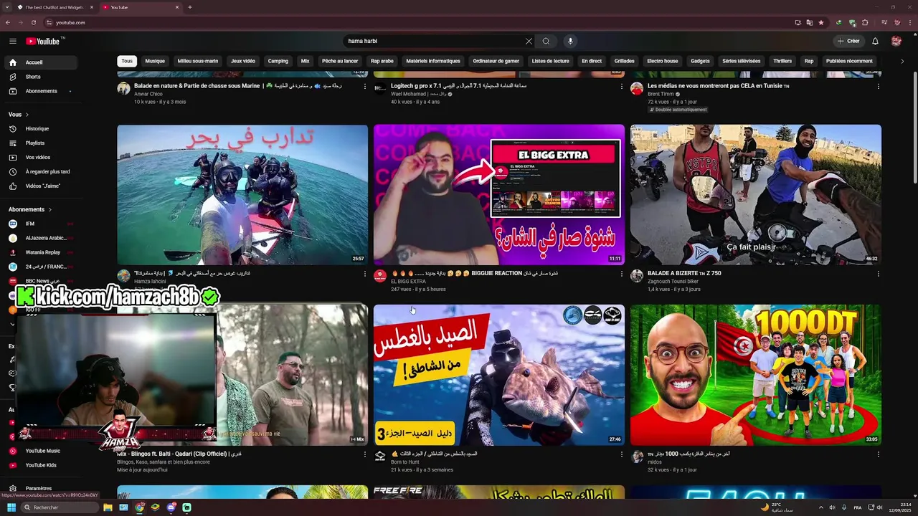Screen dimensions: 918x516
Task: Click the browser reload button
Action: point(34,22)
